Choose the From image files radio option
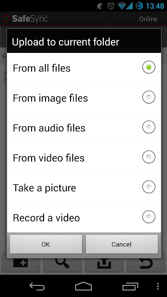The height and width of the screenshot is (297, 167). pyautogui.click(x=148, y=97)
